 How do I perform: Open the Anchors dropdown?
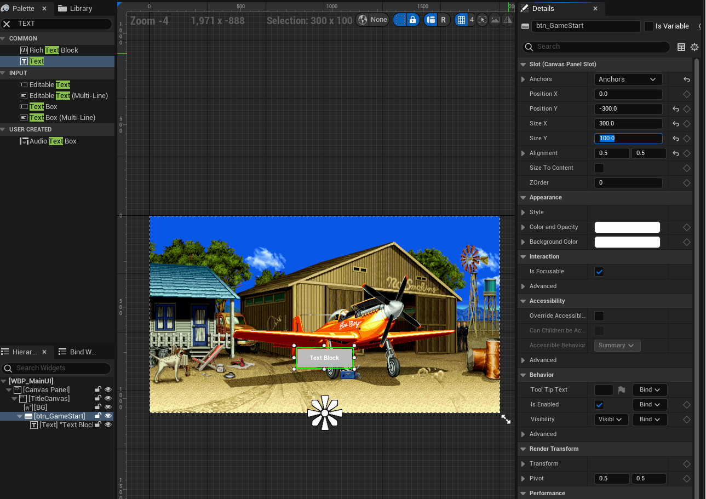point(628,79)
